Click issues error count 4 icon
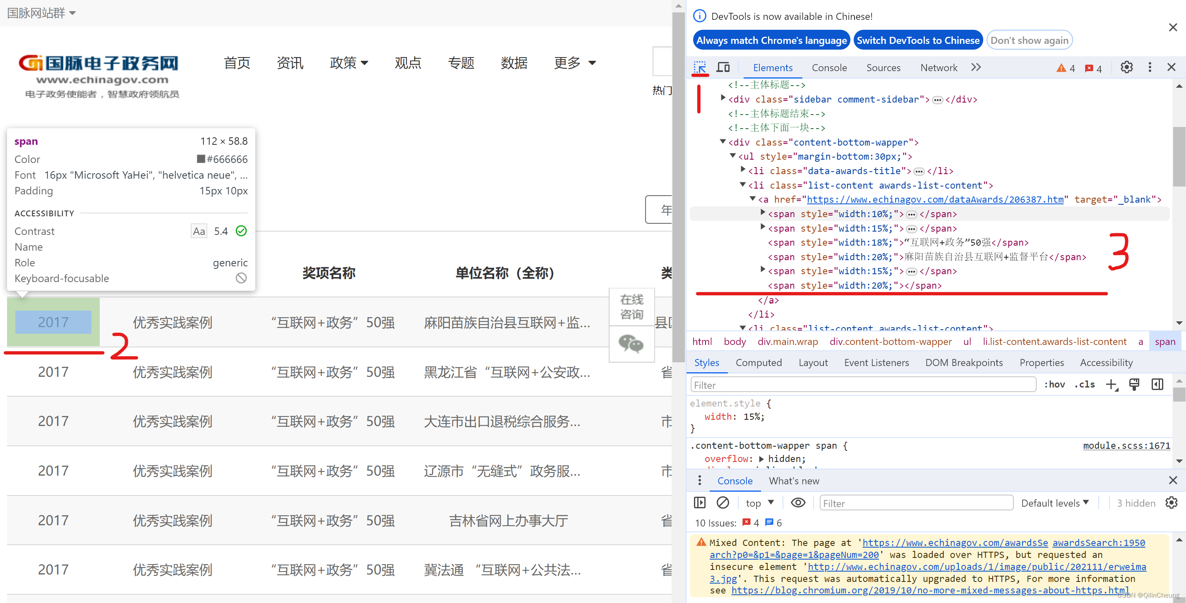This screenshot has height=603, width=1186. (751, 523)
